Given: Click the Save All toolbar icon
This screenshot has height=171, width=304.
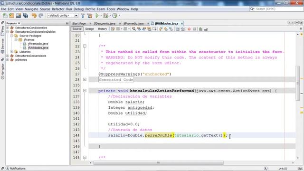Looking at the screenshot, I should point(25,16).
